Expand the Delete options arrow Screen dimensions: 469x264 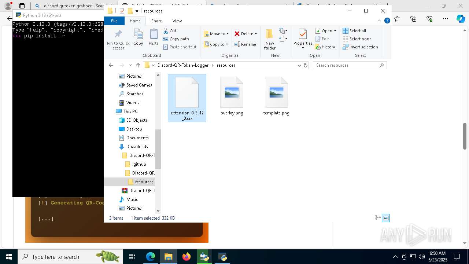coord(256,34)
